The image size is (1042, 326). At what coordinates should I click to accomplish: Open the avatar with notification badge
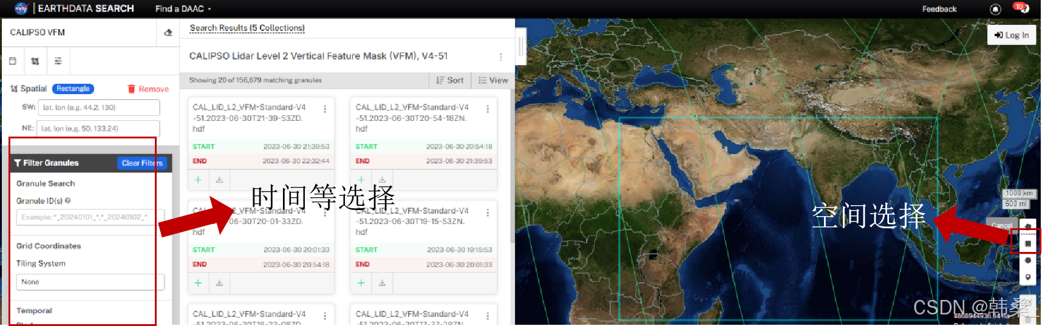click(x=1021, y=8)
